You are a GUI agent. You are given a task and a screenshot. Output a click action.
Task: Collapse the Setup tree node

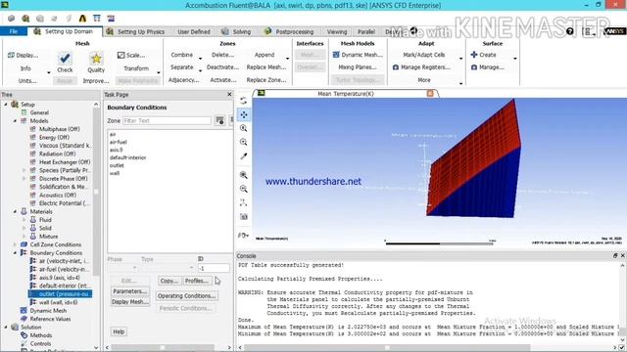click(6, 105)
